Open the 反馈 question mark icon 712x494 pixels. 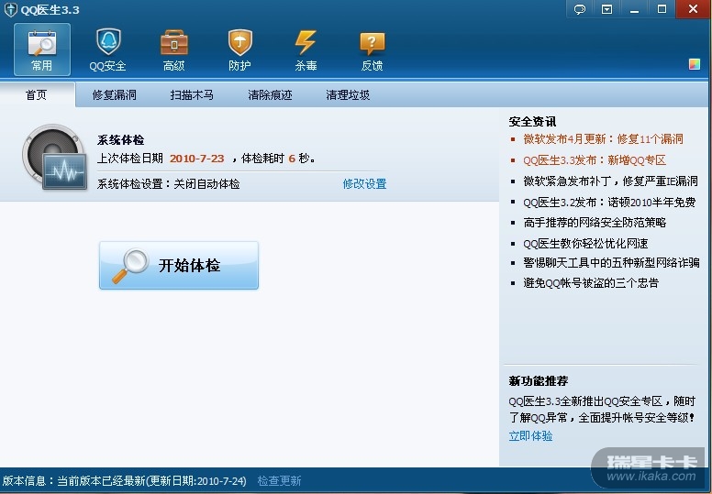click(x=372, y=49)
